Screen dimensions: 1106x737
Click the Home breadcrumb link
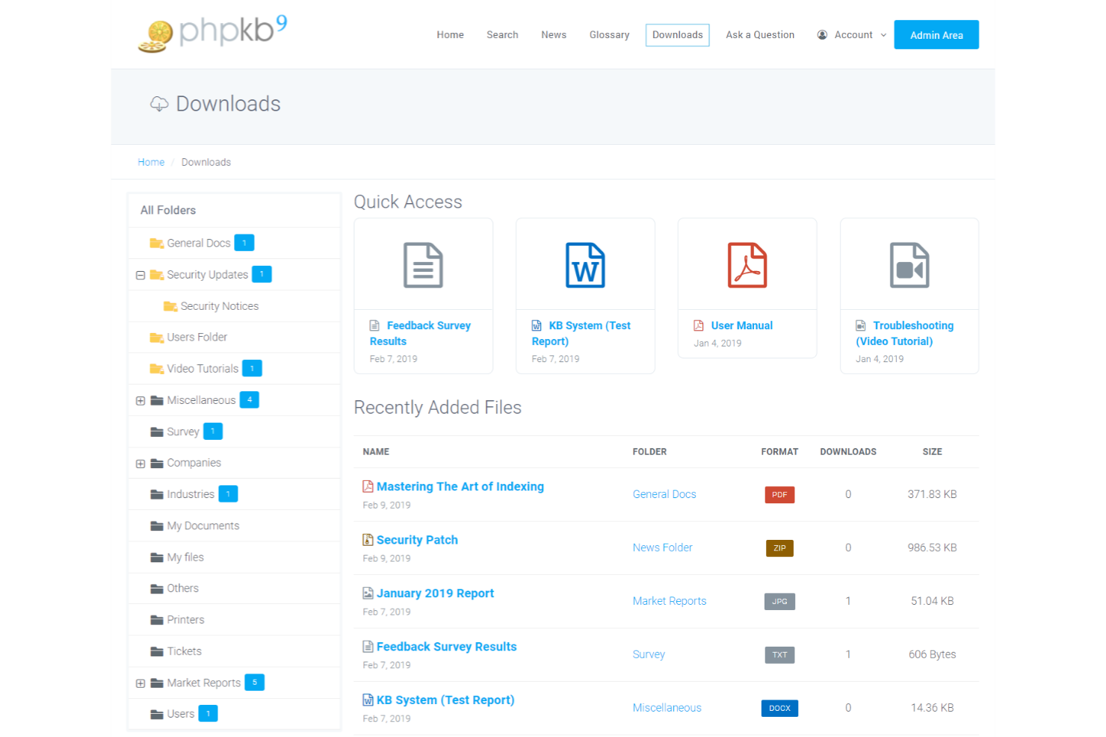151,162
